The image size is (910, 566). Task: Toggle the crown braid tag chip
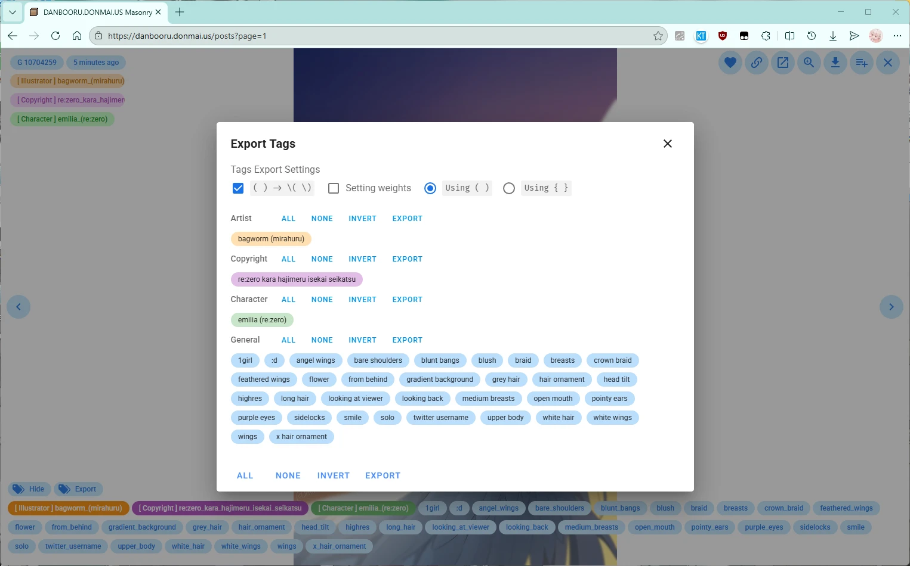pyautogui.click(x=613, y=360)
